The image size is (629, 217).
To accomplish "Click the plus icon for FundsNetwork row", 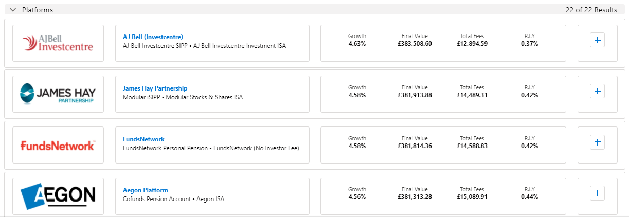I will [x=597, y=142].
